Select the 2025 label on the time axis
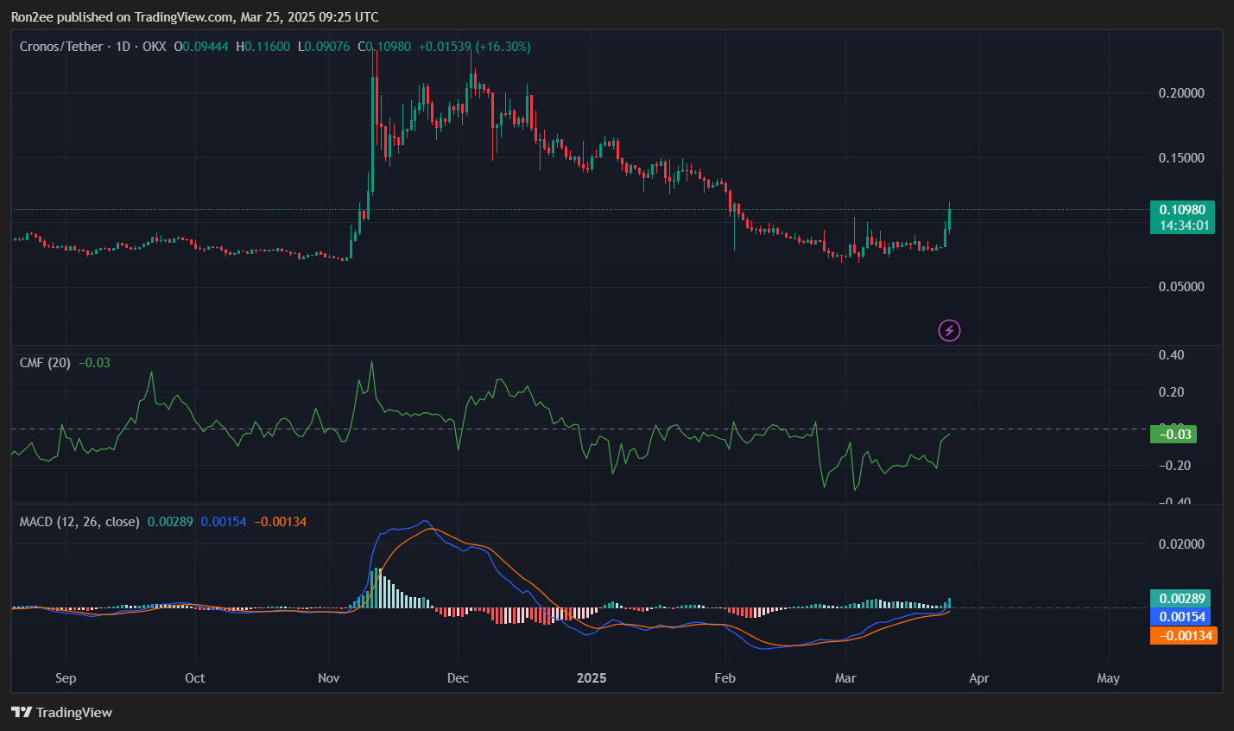The width and height of the screenshot is (1234, 731). 592,678
